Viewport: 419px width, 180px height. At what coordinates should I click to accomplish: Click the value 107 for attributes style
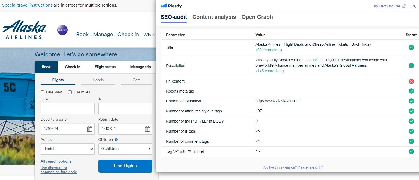tap(259, 111)
